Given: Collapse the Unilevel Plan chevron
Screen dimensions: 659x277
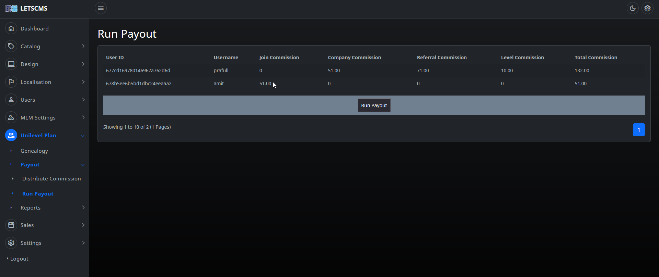Looking at the screenshot, I should [83, 136].
